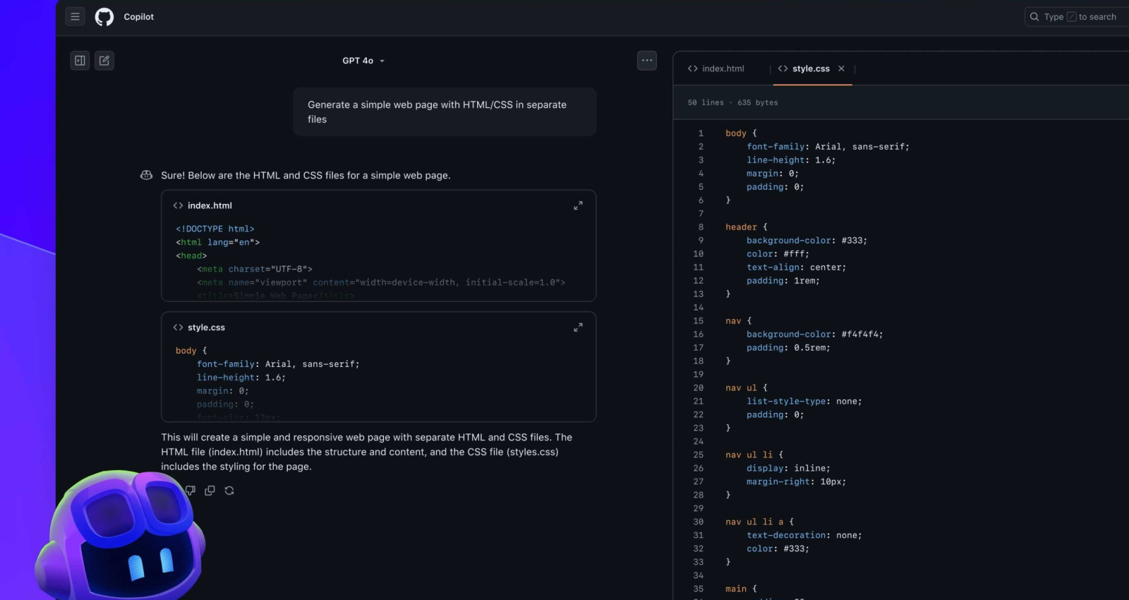Screen dimensions: 1129x600
Task: Open the GPT 4o model dropdown
Action: 363,61
